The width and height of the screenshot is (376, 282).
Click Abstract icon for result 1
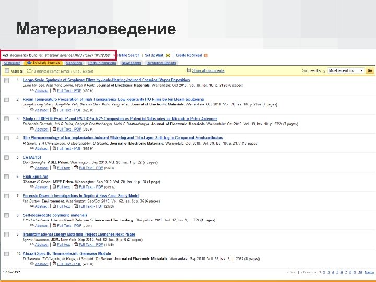(32, 90)
